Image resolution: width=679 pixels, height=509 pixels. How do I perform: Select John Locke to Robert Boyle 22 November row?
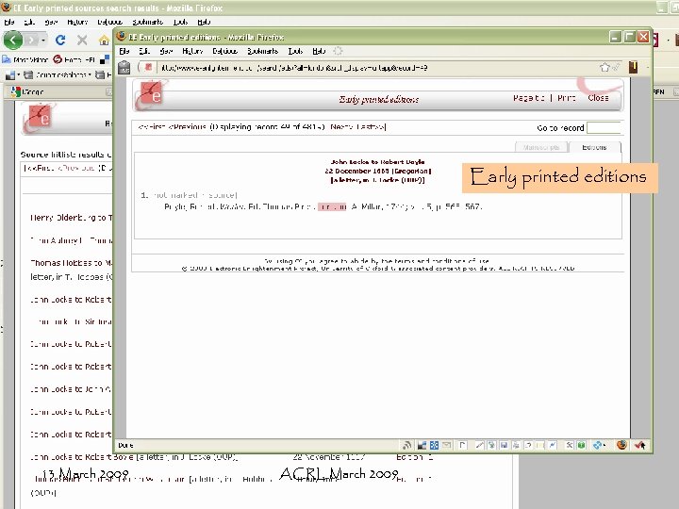point(232,456)
